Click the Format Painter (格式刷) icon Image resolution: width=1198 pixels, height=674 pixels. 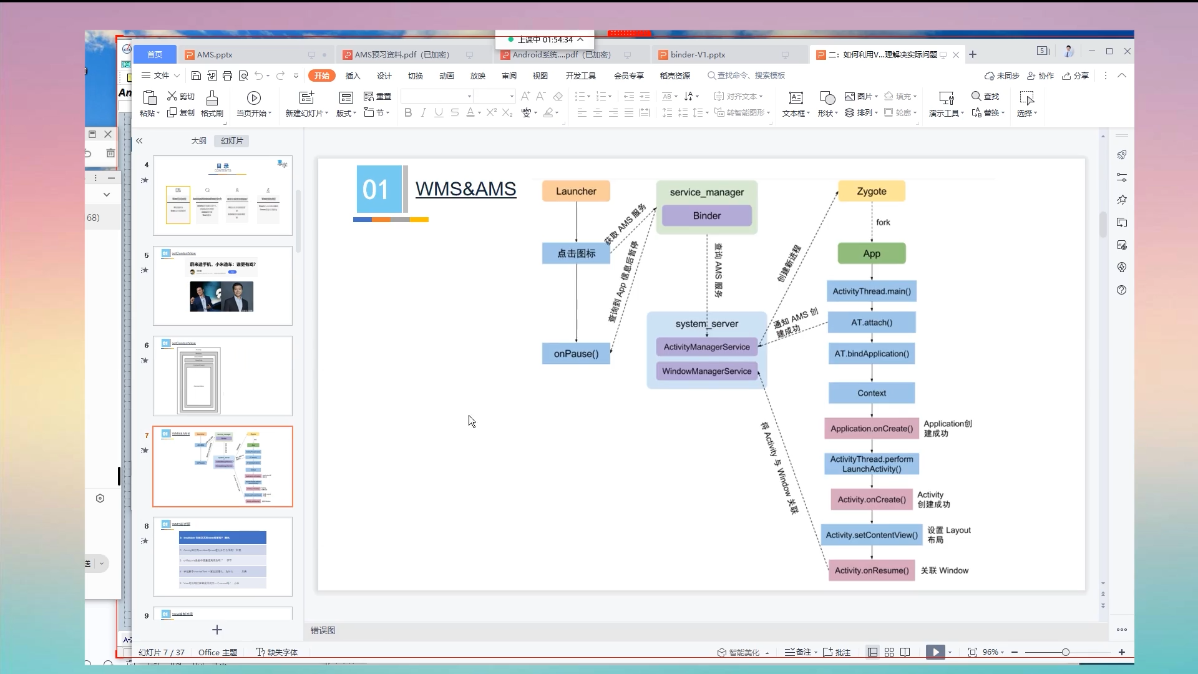click(x=212, y=98)
